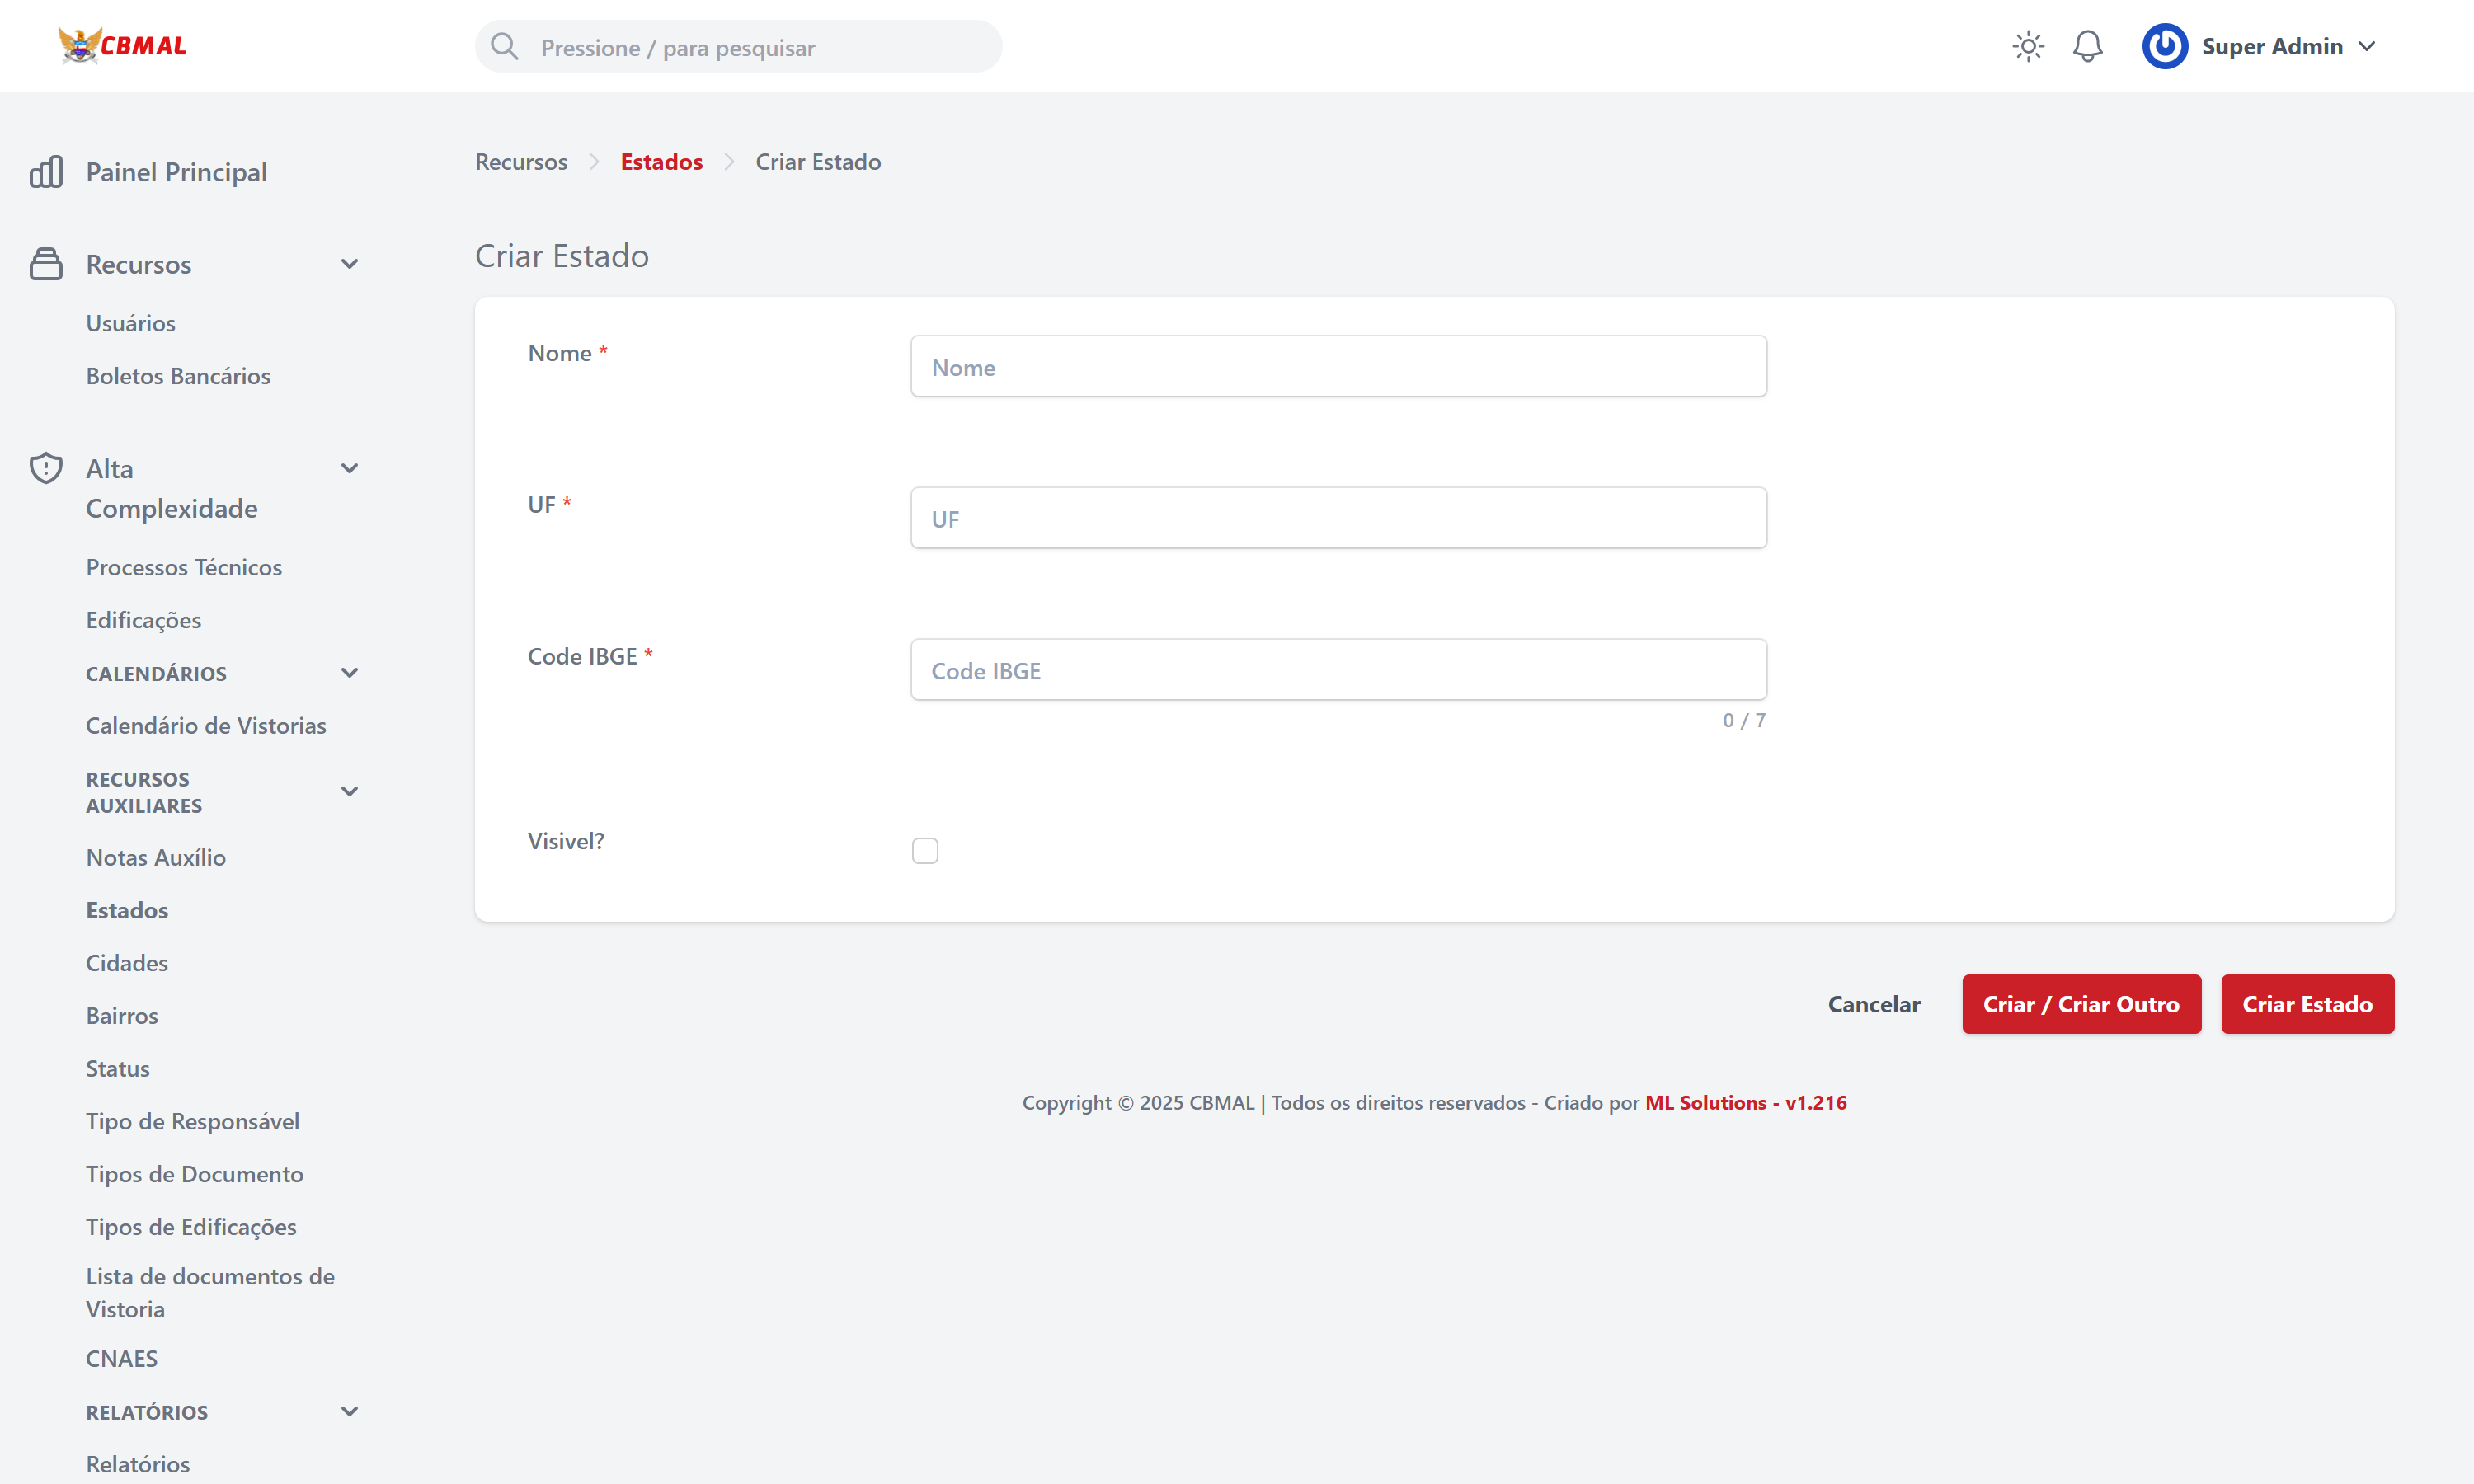Focus the Code IBGE input field
Image resolution: width=2474 pixels, height=1484 pixels.
click(1337, 670)
